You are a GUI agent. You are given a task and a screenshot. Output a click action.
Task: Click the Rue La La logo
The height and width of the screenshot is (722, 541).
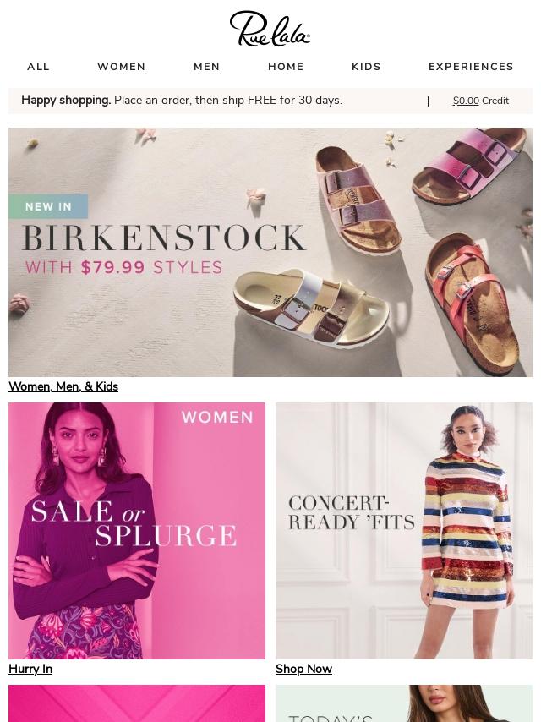click(270, 29)
